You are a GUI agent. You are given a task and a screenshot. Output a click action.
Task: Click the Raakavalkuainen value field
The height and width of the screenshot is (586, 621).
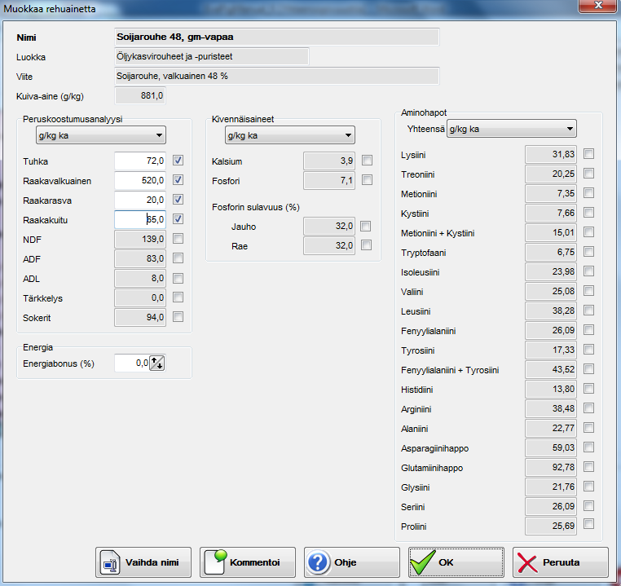140,180
